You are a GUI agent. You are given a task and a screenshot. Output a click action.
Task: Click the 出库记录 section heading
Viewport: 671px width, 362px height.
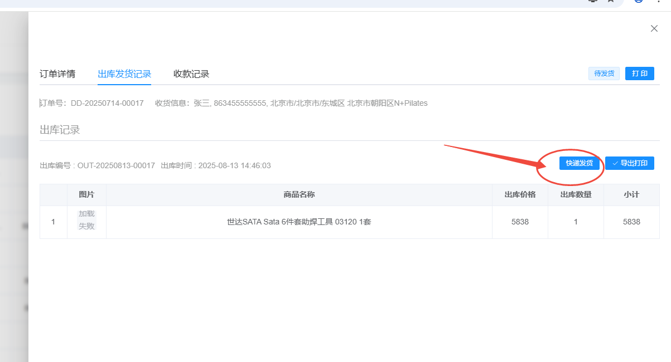[60, 130]
